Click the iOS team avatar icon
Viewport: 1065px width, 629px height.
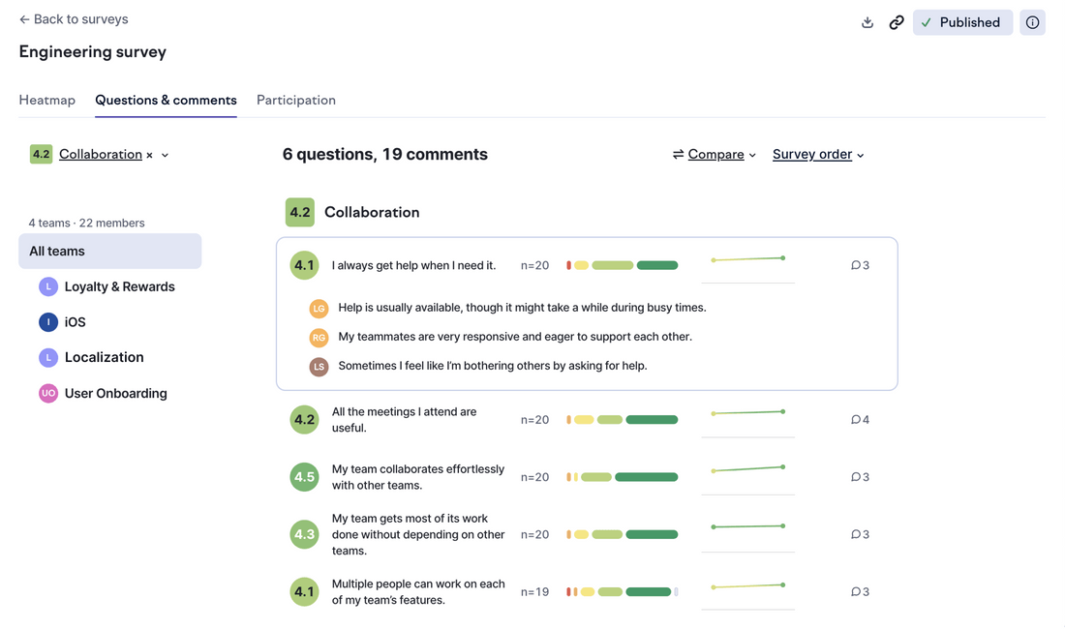coord(48,321)
